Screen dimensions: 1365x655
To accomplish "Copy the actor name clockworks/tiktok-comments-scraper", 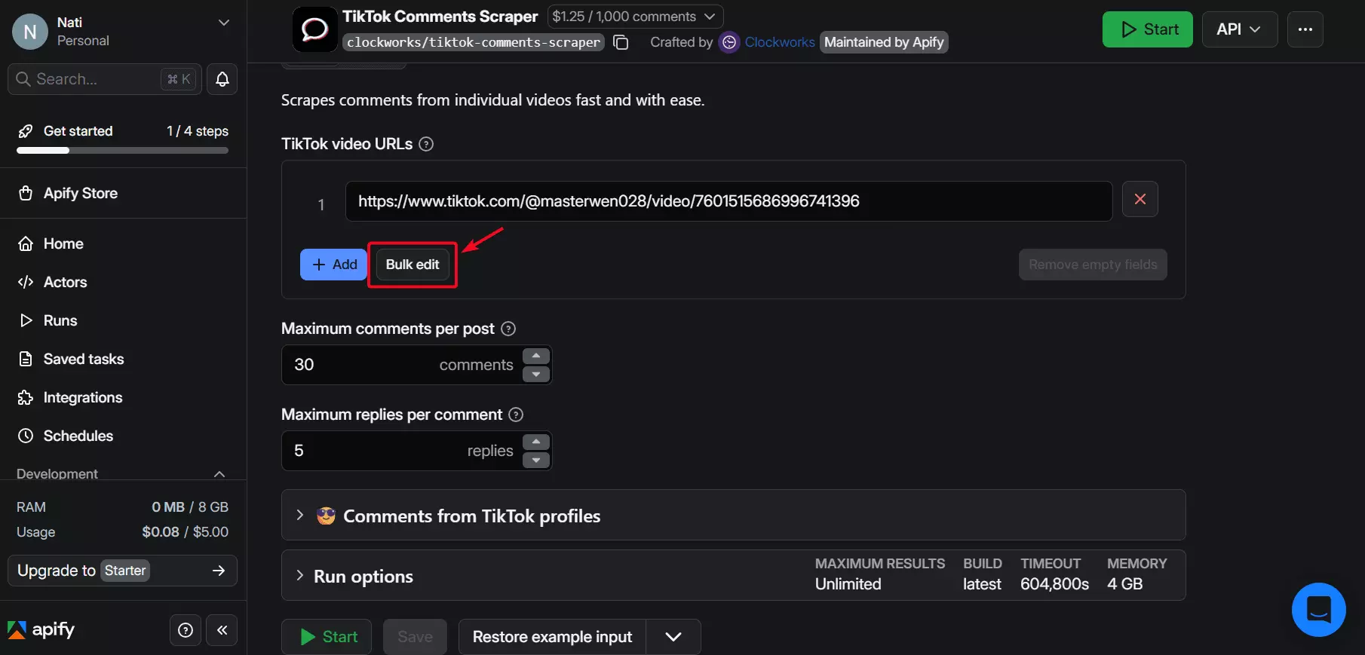I will click(621, 42).
